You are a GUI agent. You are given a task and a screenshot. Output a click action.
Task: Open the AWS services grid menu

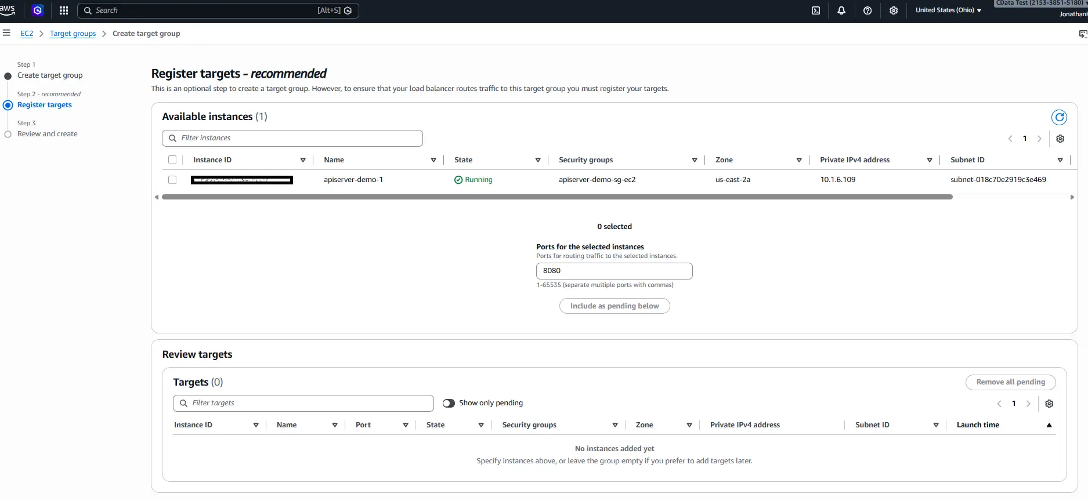pyautogui.click(x=64, y=10)
